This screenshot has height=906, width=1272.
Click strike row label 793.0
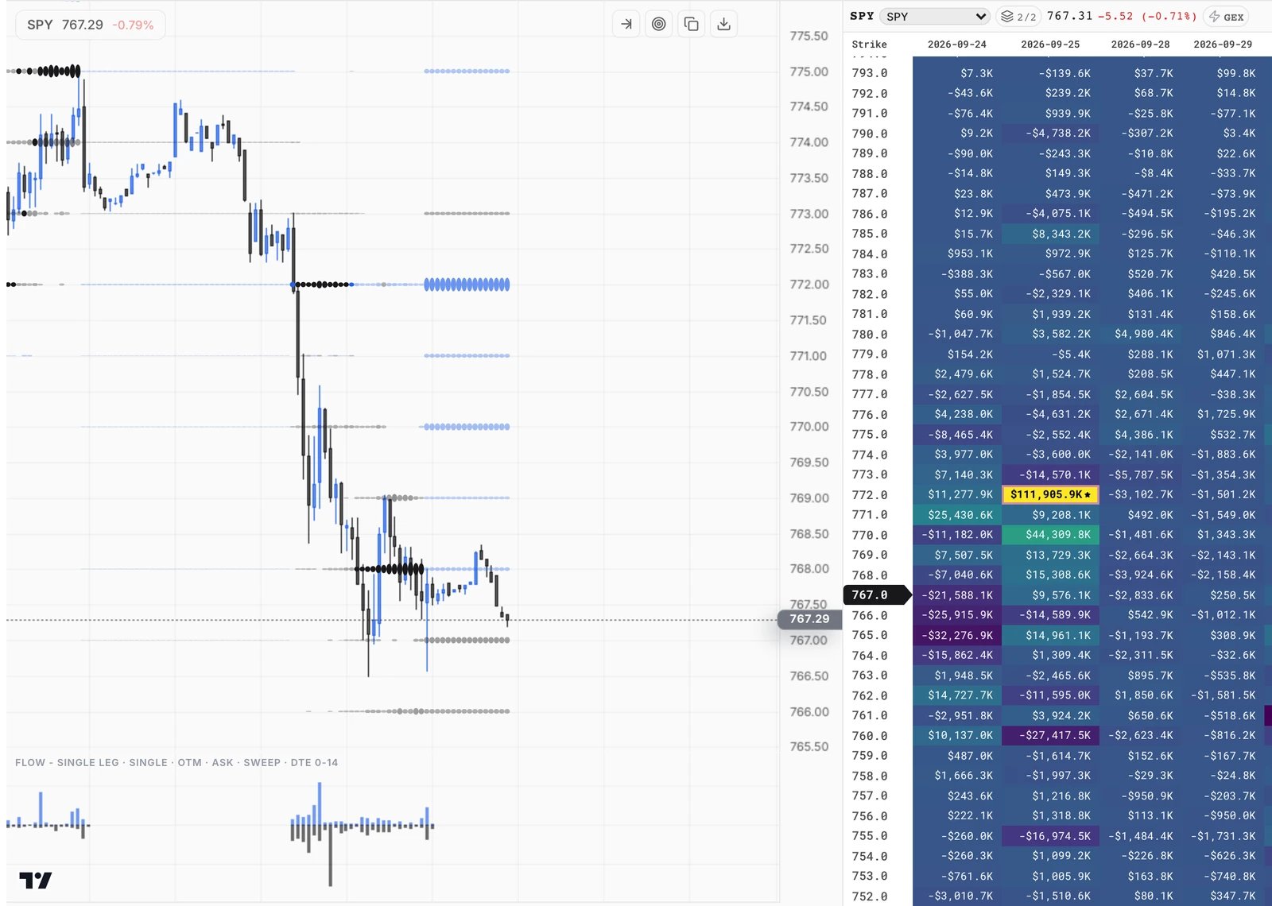[x=870, y=73]
